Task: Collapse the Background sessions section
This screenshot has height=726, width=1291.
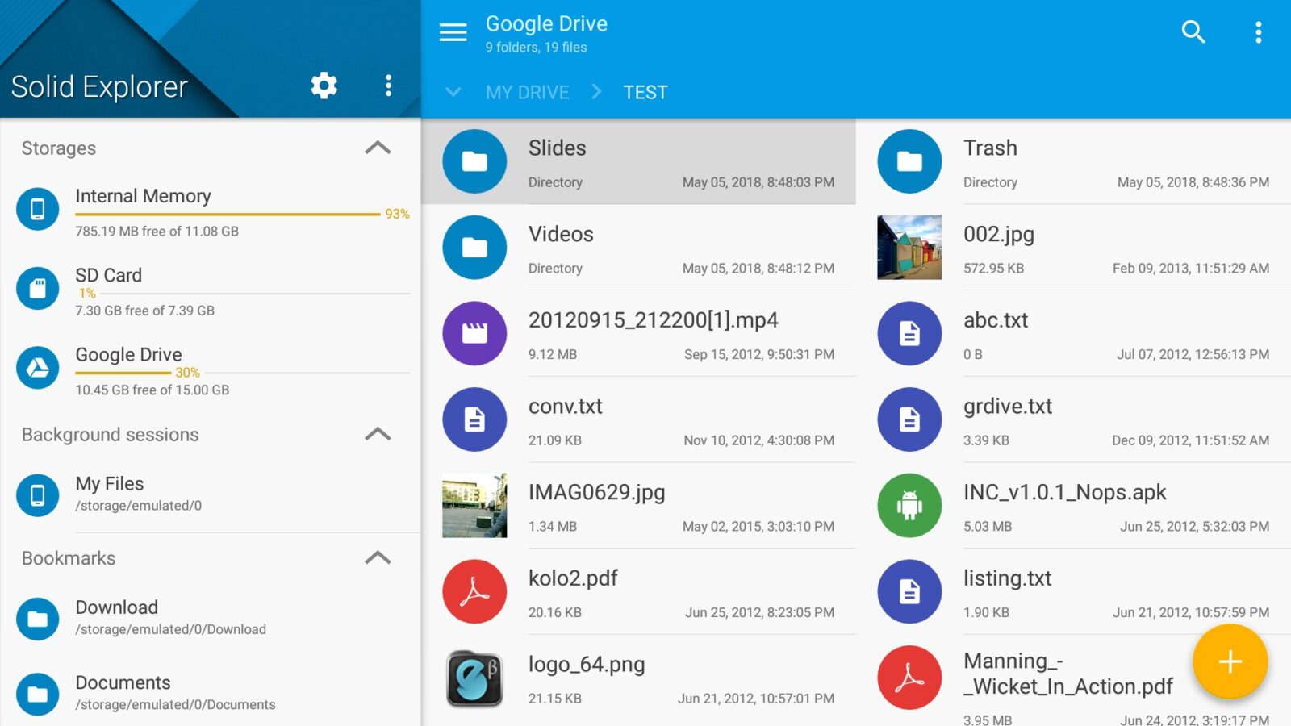Action: 378,434
